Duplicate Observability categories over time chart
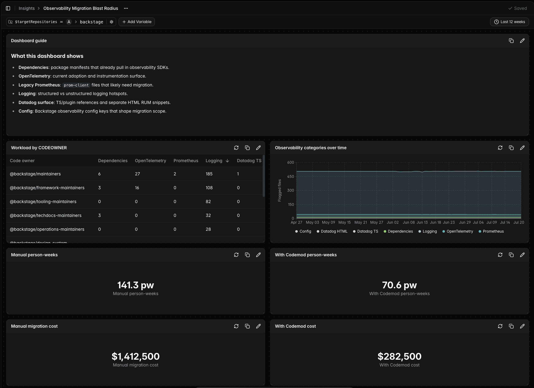534x388 pixels. coord(511,148)
